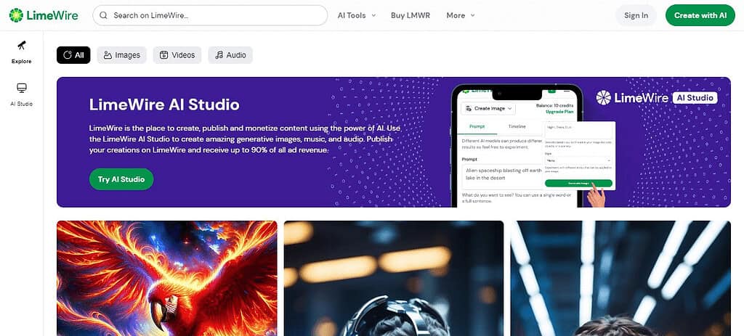Click into the Search on LimeWire field
Viewport: 744px width, 336px height.
point(210,15)
